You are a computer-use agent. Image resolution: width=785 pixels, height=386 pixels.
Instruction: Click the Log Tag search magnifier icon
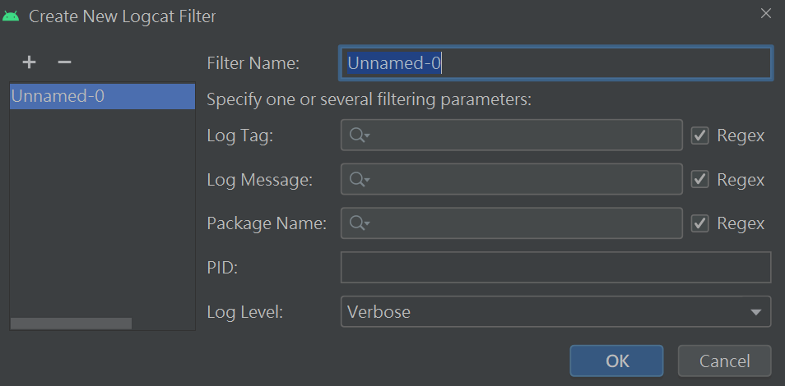click(359, 136)
